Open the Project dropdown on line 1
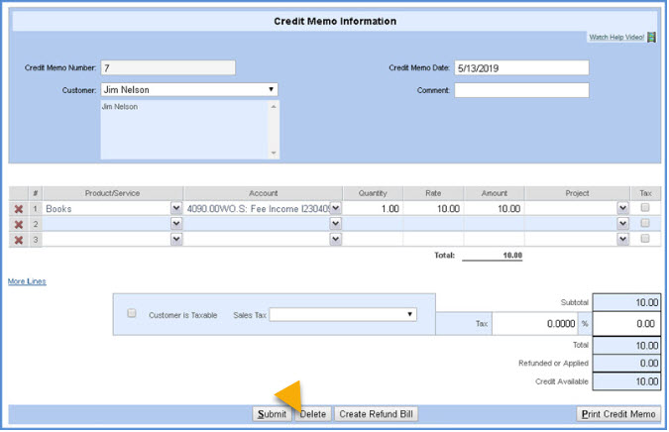669x432 pixels. (x=623, y=208)
